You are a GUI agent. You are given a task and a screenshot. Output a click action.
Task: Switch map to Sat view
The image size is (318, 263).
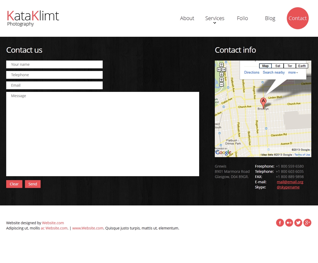[278, 66]
